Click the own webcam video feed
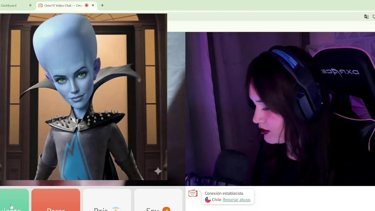375x211 pixels. pos(280,109)
